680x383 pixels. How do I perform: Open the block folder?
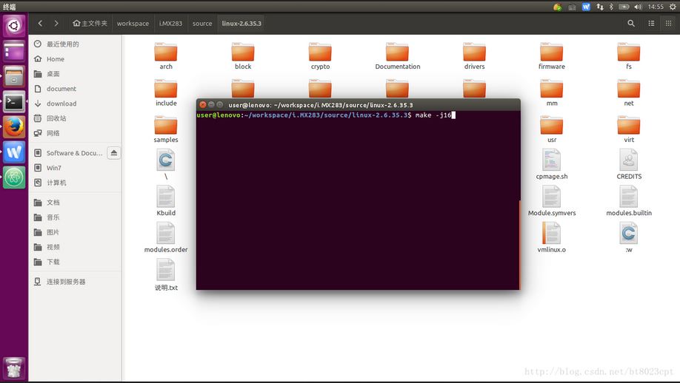[243, 56]
